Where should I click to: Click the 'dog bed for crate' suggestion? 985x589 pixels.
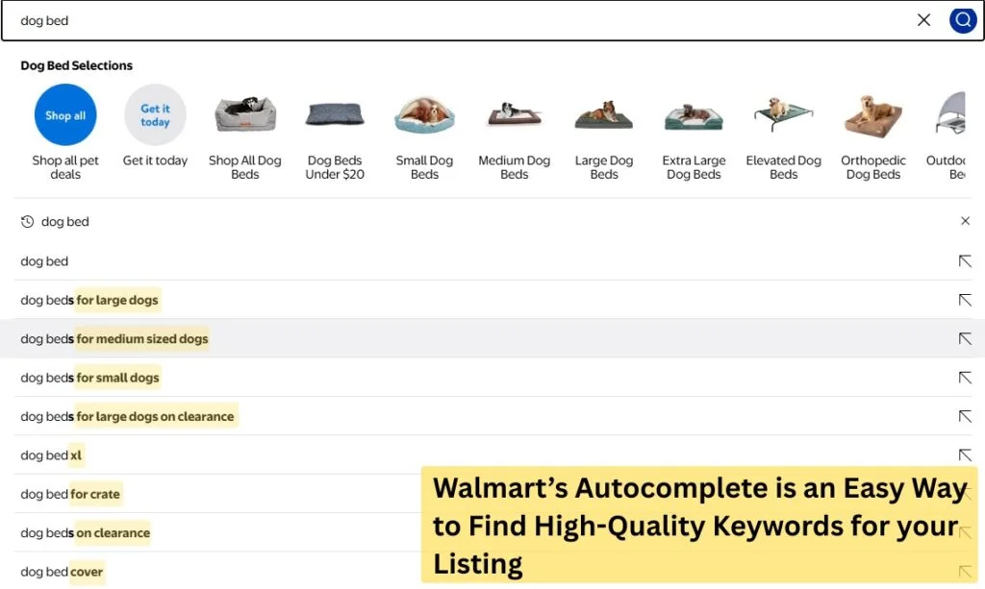69,494
